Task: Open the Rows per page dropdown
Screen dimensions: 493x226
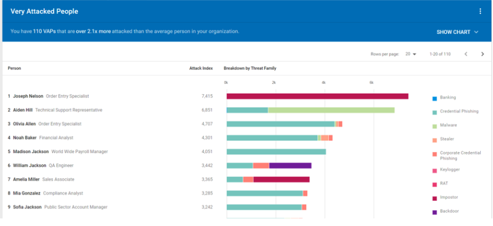Action: point(410,54)
